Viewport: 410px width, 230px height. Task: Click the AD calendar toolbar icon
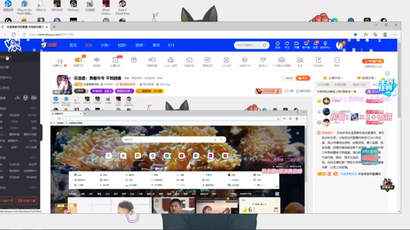coord(208,60)
